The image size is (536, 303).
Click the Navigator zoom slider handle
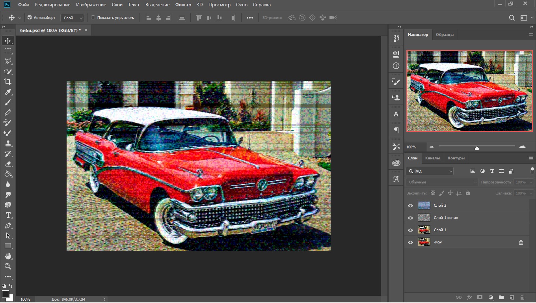(477, 148)
